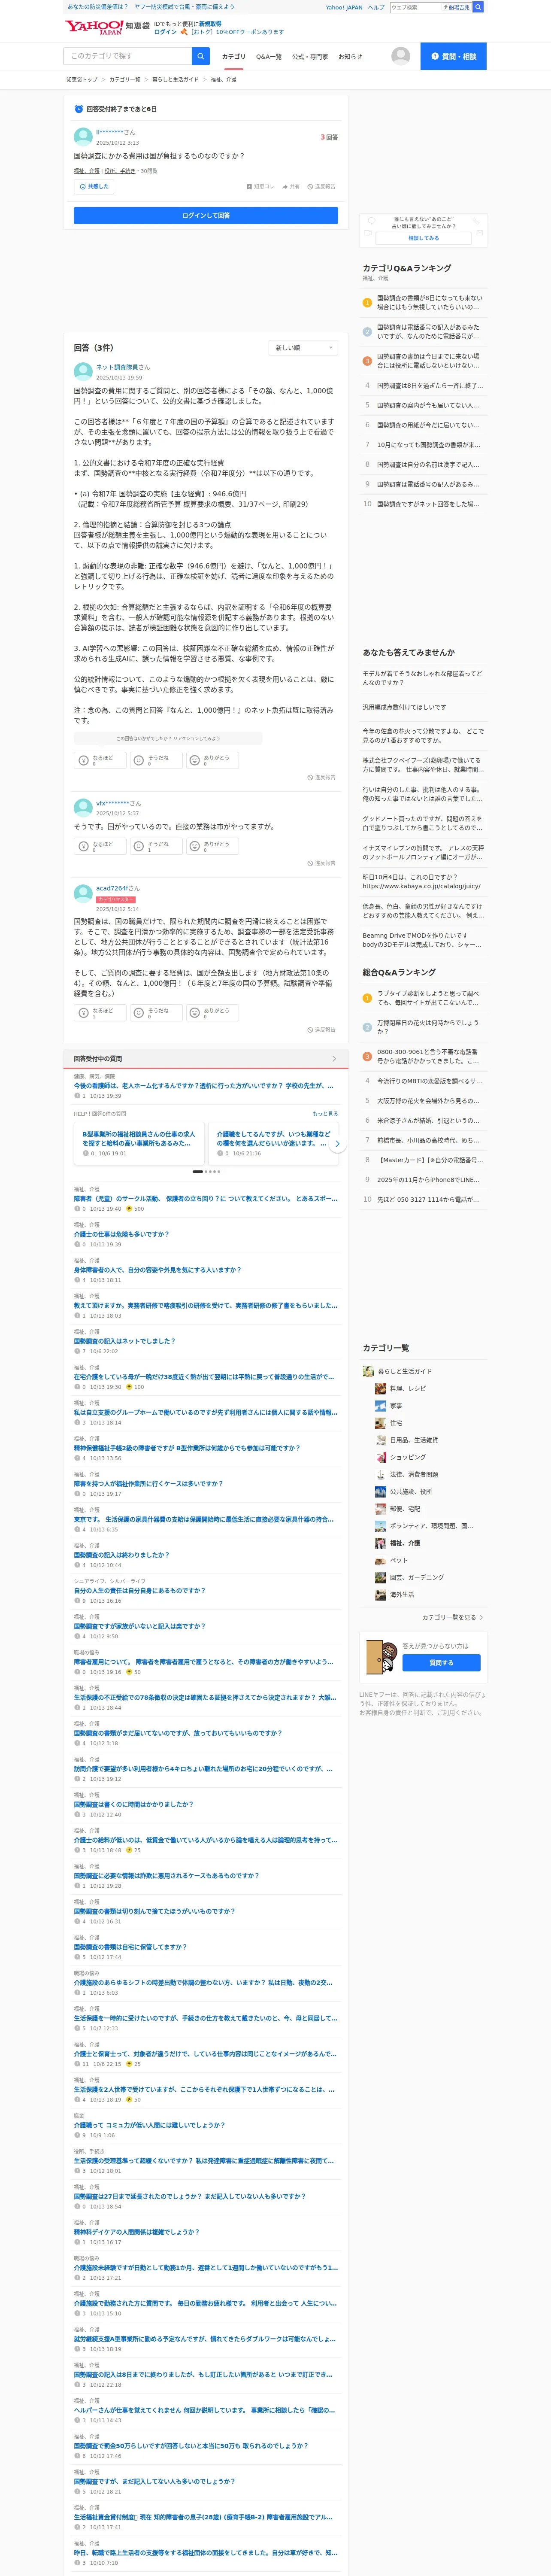551x2576 pixels.
Task: Click the 海外生活 category icon
Action: pos(380,1594)
